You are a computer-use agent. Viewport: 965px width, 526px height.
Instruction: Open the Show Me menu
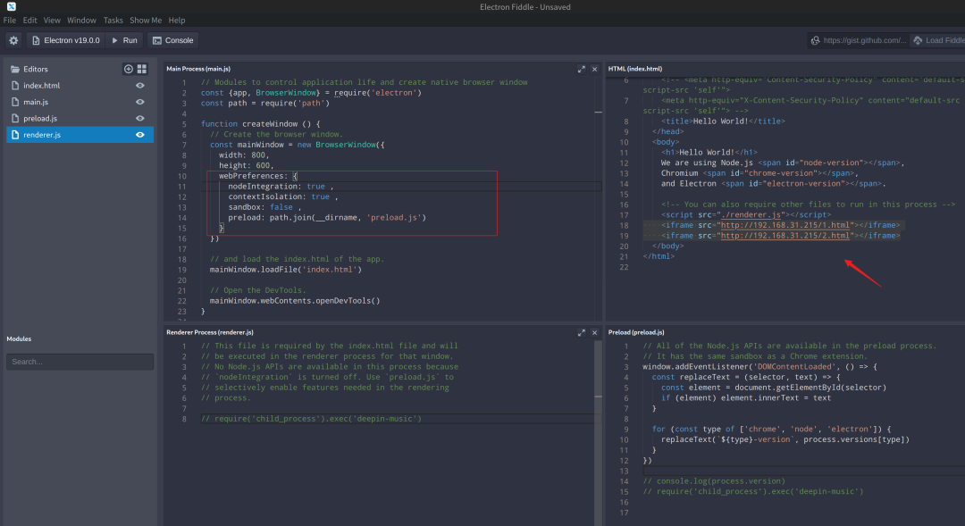[146, 21]
